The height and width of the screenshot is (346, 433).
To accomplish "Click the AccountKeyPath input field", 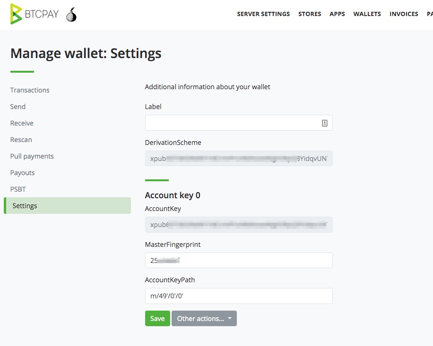I will [239, 296].
